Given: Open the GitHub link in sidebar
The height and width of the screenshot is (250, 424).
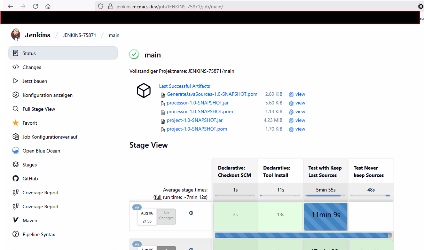Looking at the screenshot, I should click(30, 179).
